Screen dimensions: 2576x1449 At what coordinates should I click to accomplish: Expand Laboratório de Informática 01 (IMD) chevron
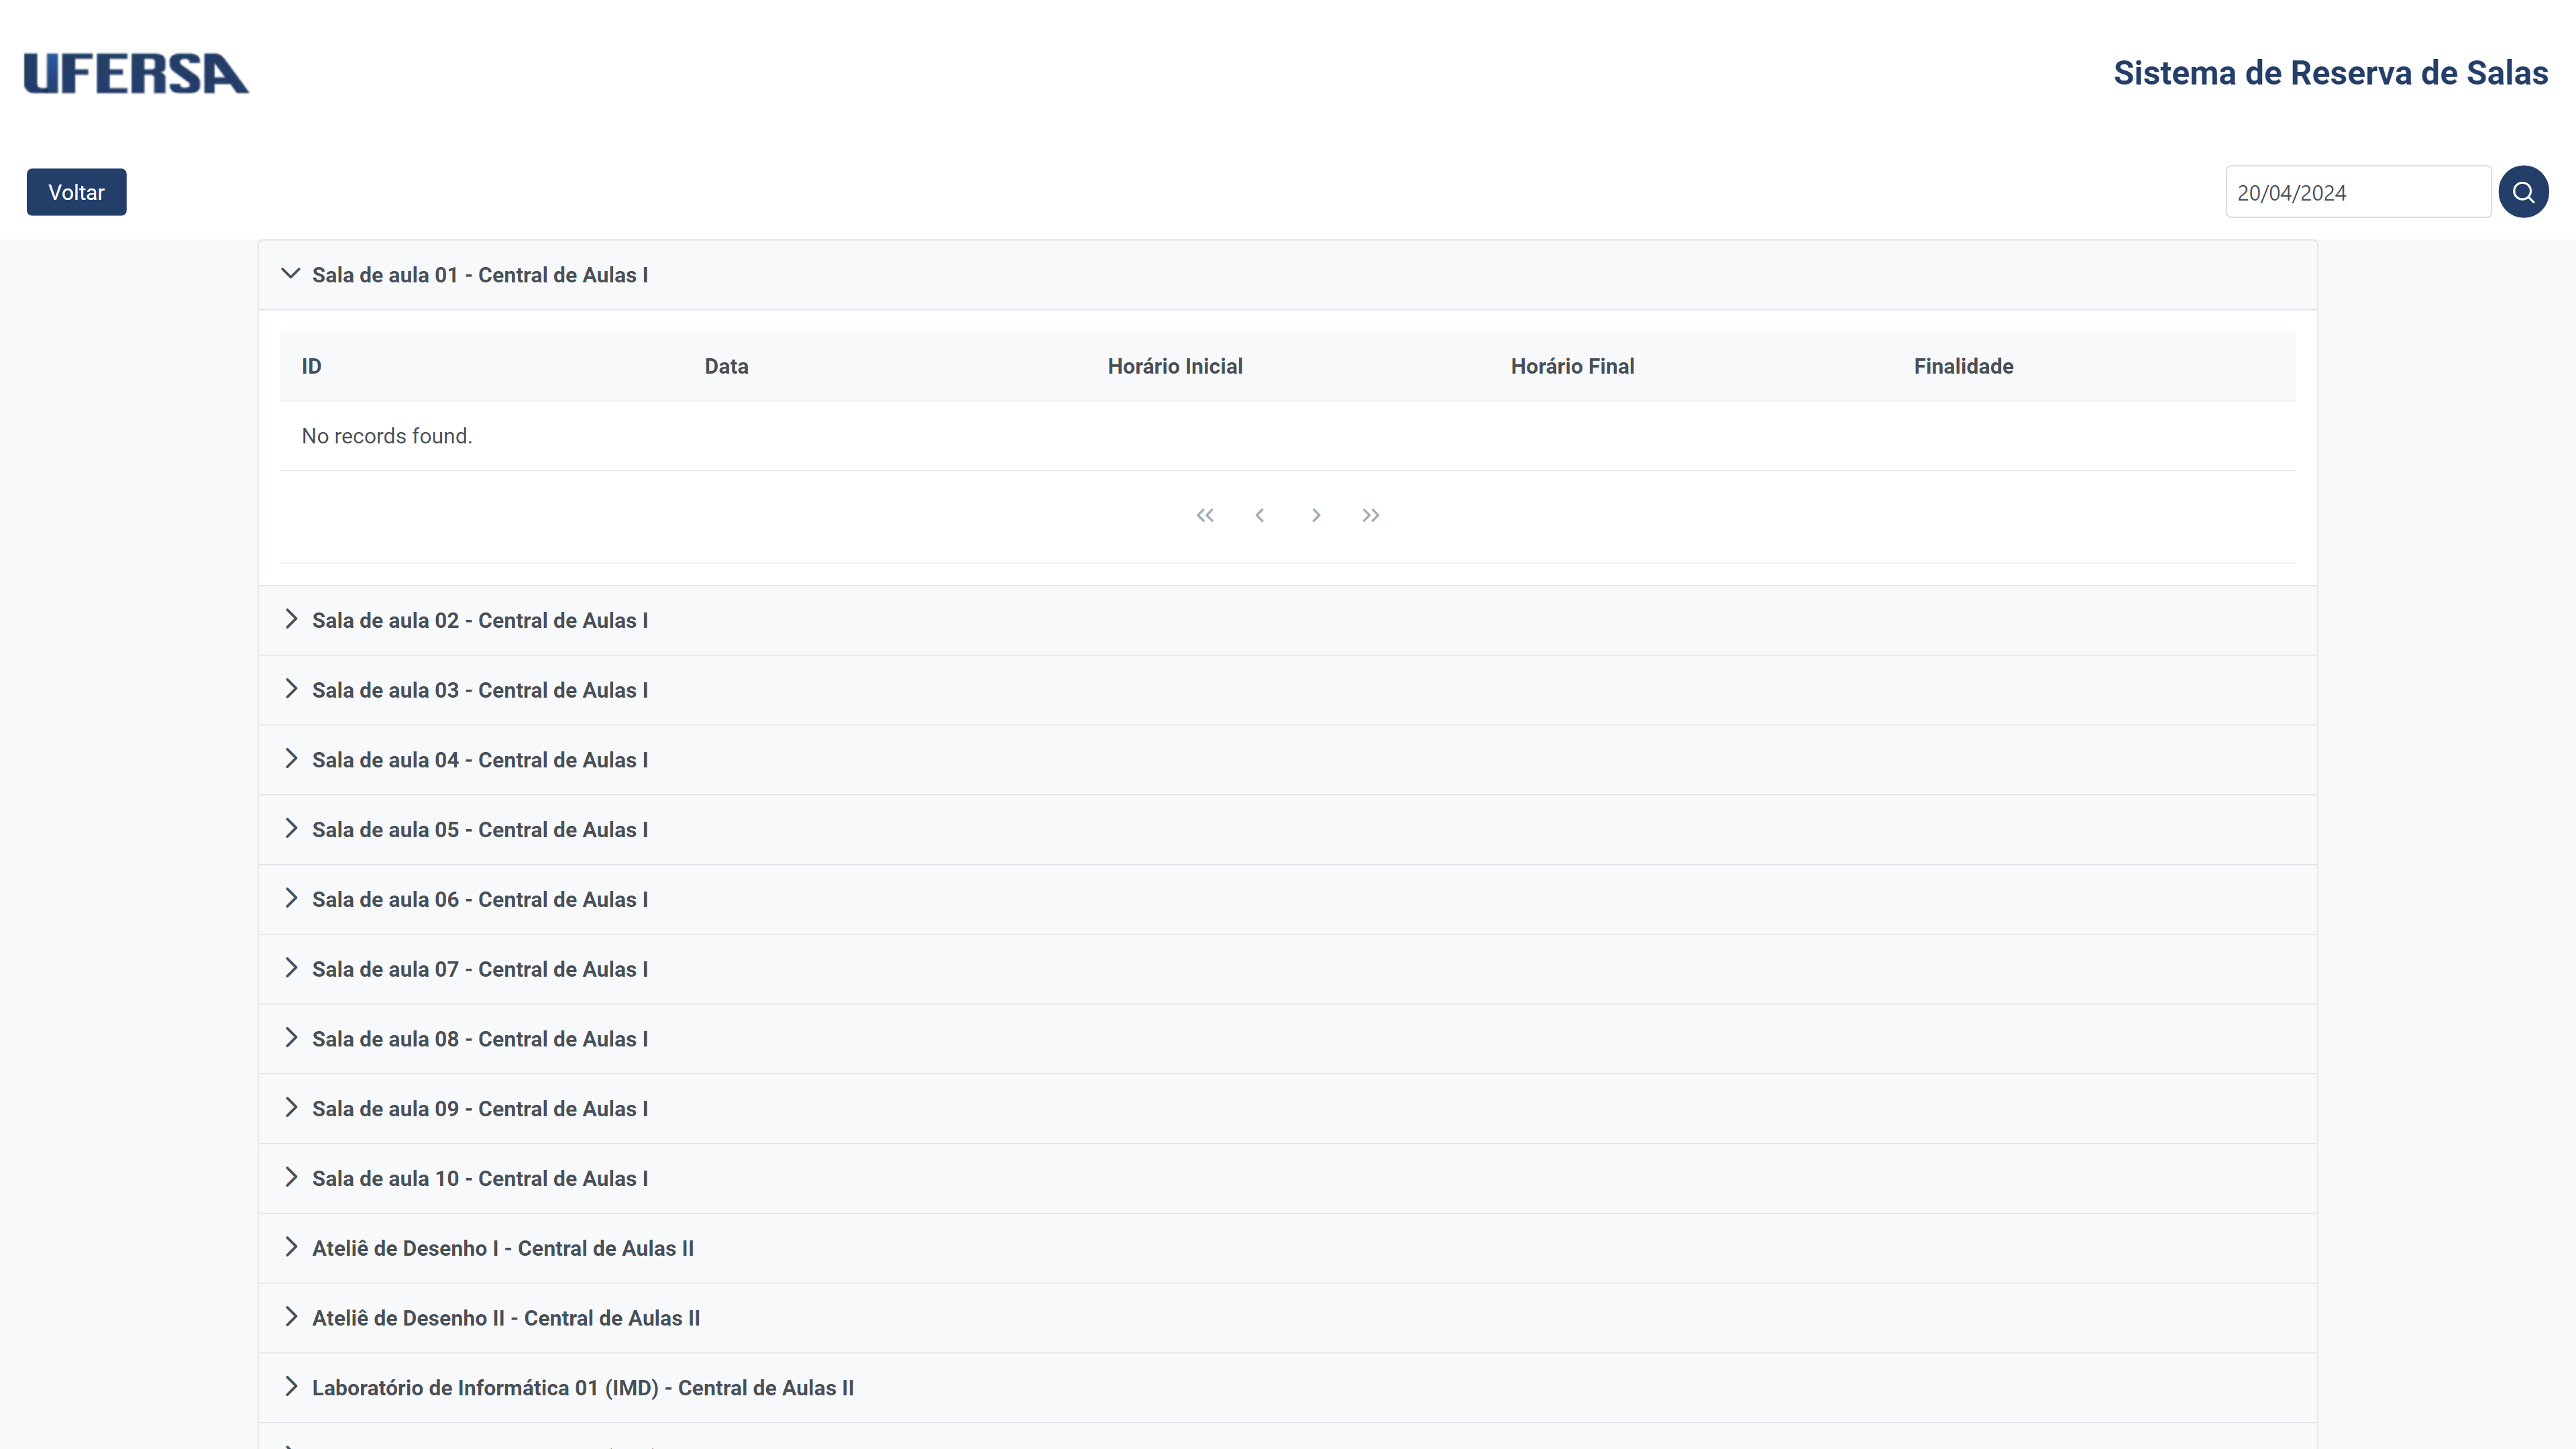[291, 1387]
